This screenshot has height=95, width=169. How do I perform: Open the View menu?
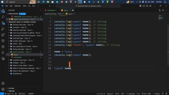(25, 6)
